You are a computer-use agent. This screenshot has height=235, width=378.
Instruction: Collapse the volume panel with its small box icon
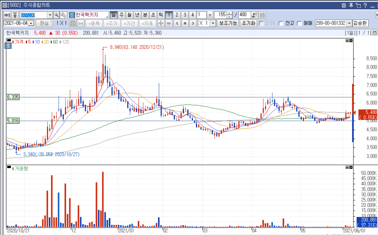coord(347,167)
